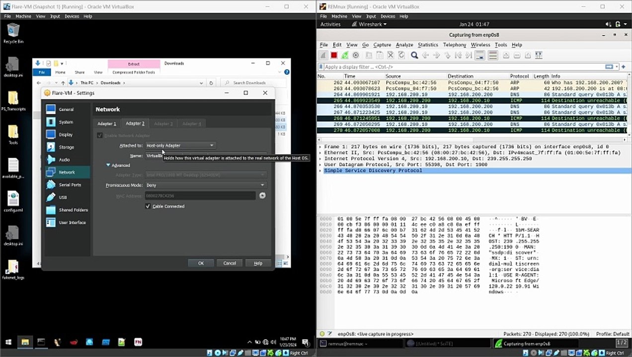
Task: Sort packets by the Protocol column
Action: pos(520,76)
